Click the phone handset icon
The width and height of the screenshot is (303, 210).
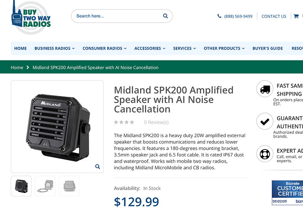click(219, 16)
